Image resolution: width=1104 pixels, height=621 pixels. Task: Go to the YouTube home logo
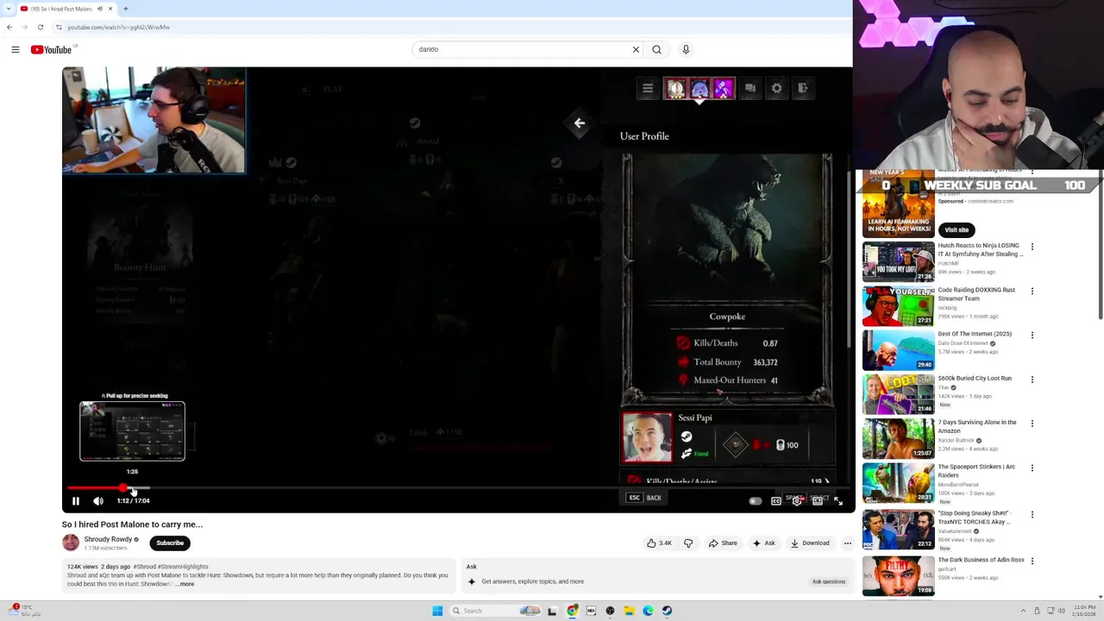coord(52,49)
